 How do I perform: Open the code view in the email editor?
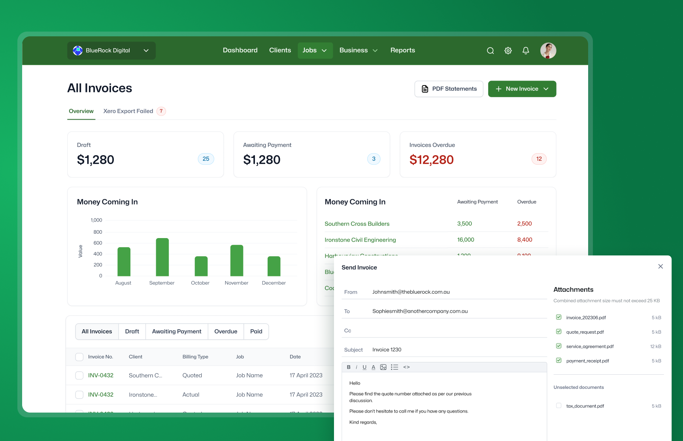coord(406,367)
